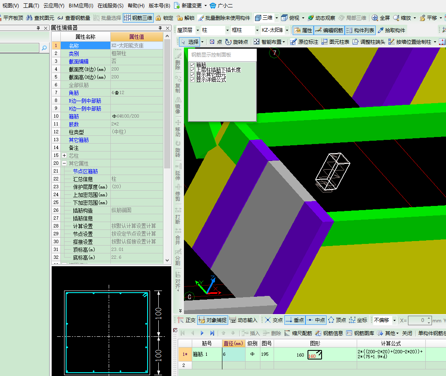Toggle 钢筋三维 view button
Viewport: 446px width, 376px height.
(138, 18)
